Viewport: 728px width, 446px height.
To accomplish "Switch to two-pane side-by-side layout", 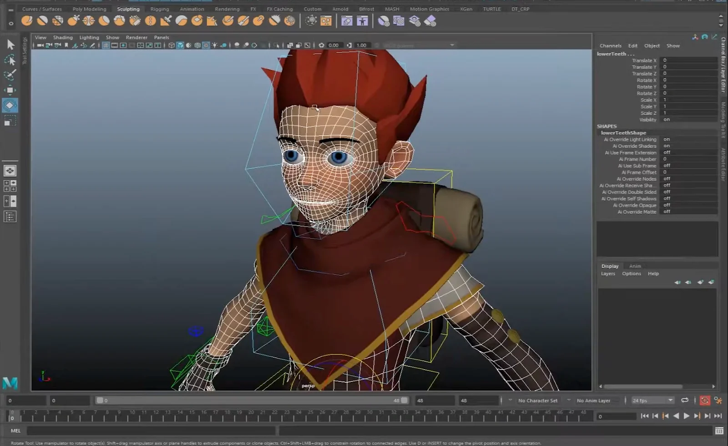I will (10, 201).
